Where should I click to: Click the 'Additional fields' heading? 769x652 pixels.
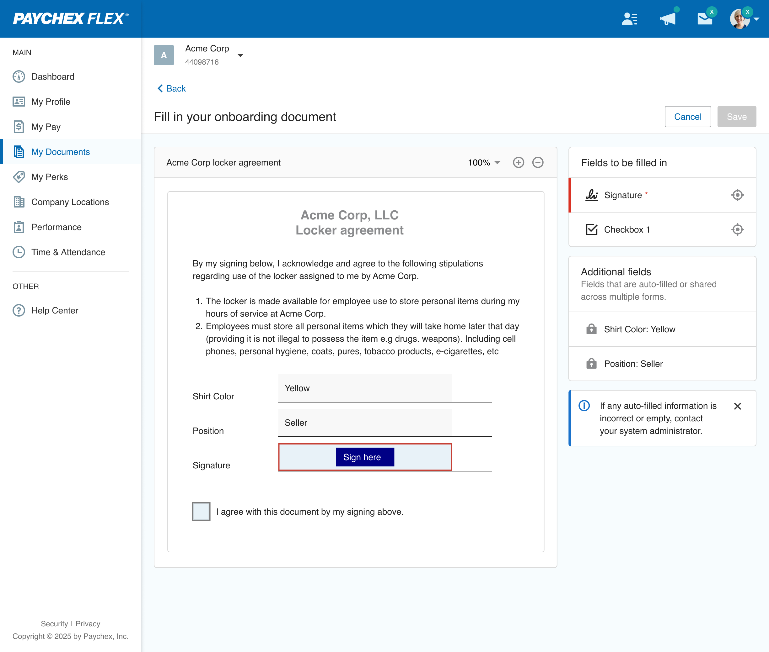616,272
